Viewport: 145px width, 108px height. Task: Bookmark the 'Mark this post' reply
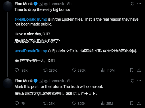click(x=132, y=103)
